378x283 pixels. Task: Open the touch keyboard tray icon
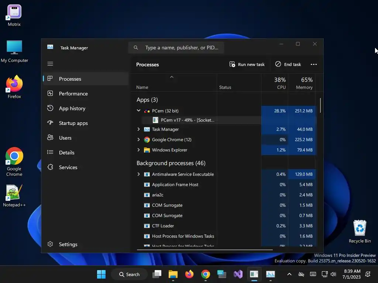[x=313, y=274]
